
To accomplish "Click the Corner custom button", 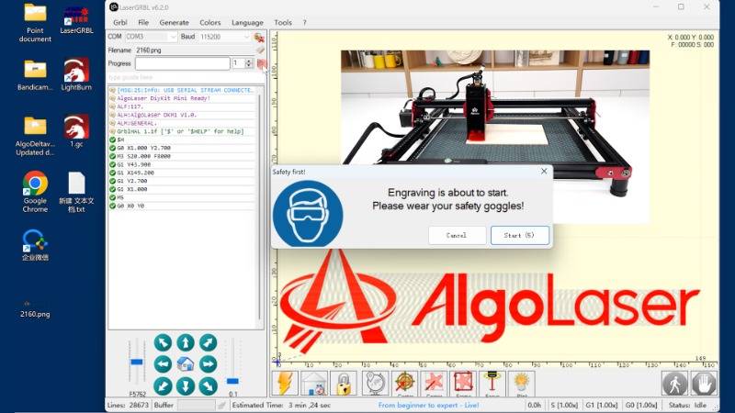I will click(x=434, y=383).
